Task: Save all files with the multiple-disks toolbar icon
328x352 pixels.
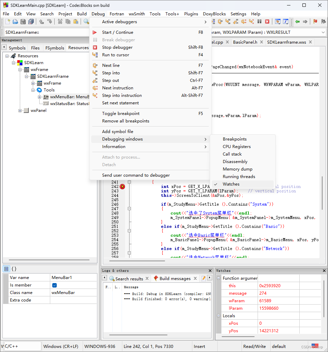Action: pyautogui.click(x=30, y=21)
